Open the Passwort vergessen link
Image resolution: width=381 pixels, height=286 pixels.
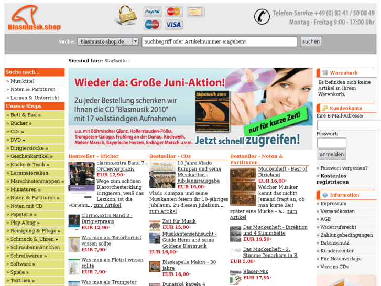[344, 168]
